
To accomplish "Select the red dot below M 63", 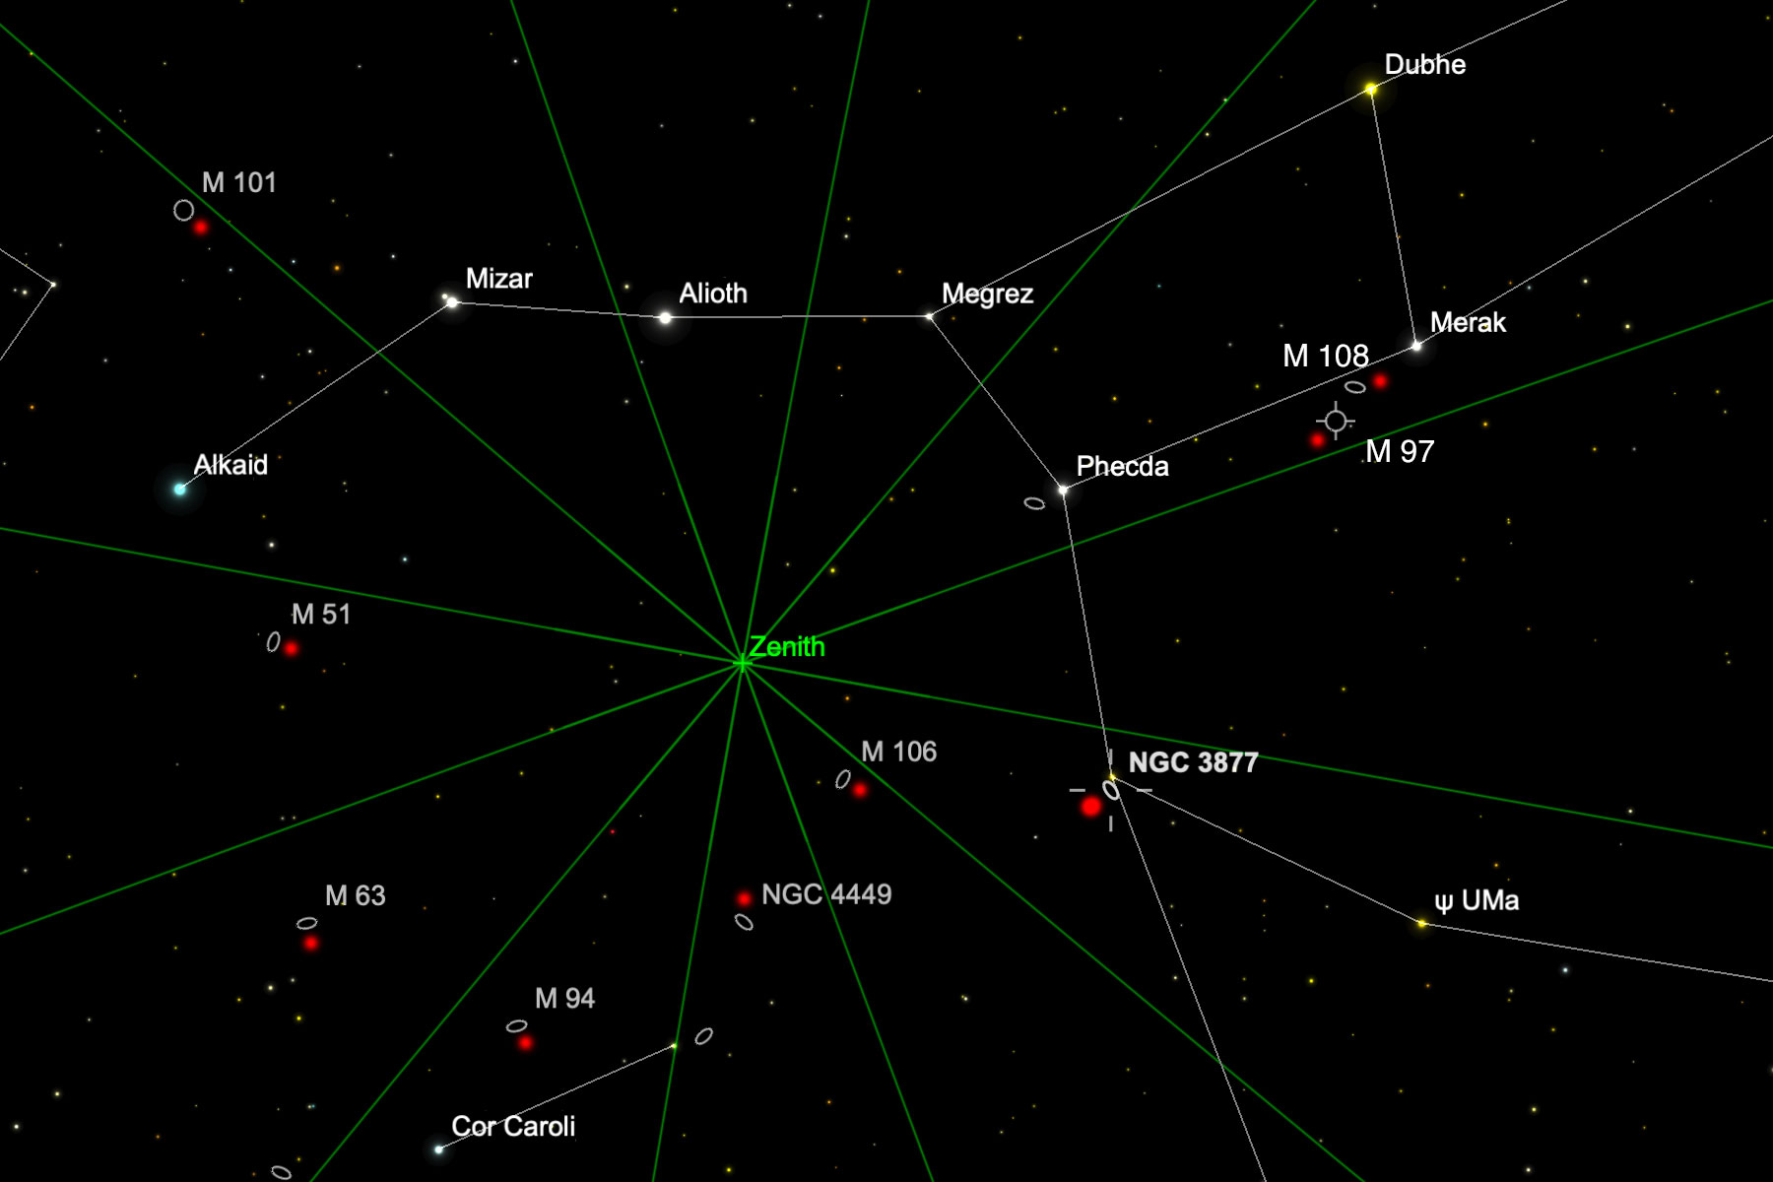I will coord(311,943).
